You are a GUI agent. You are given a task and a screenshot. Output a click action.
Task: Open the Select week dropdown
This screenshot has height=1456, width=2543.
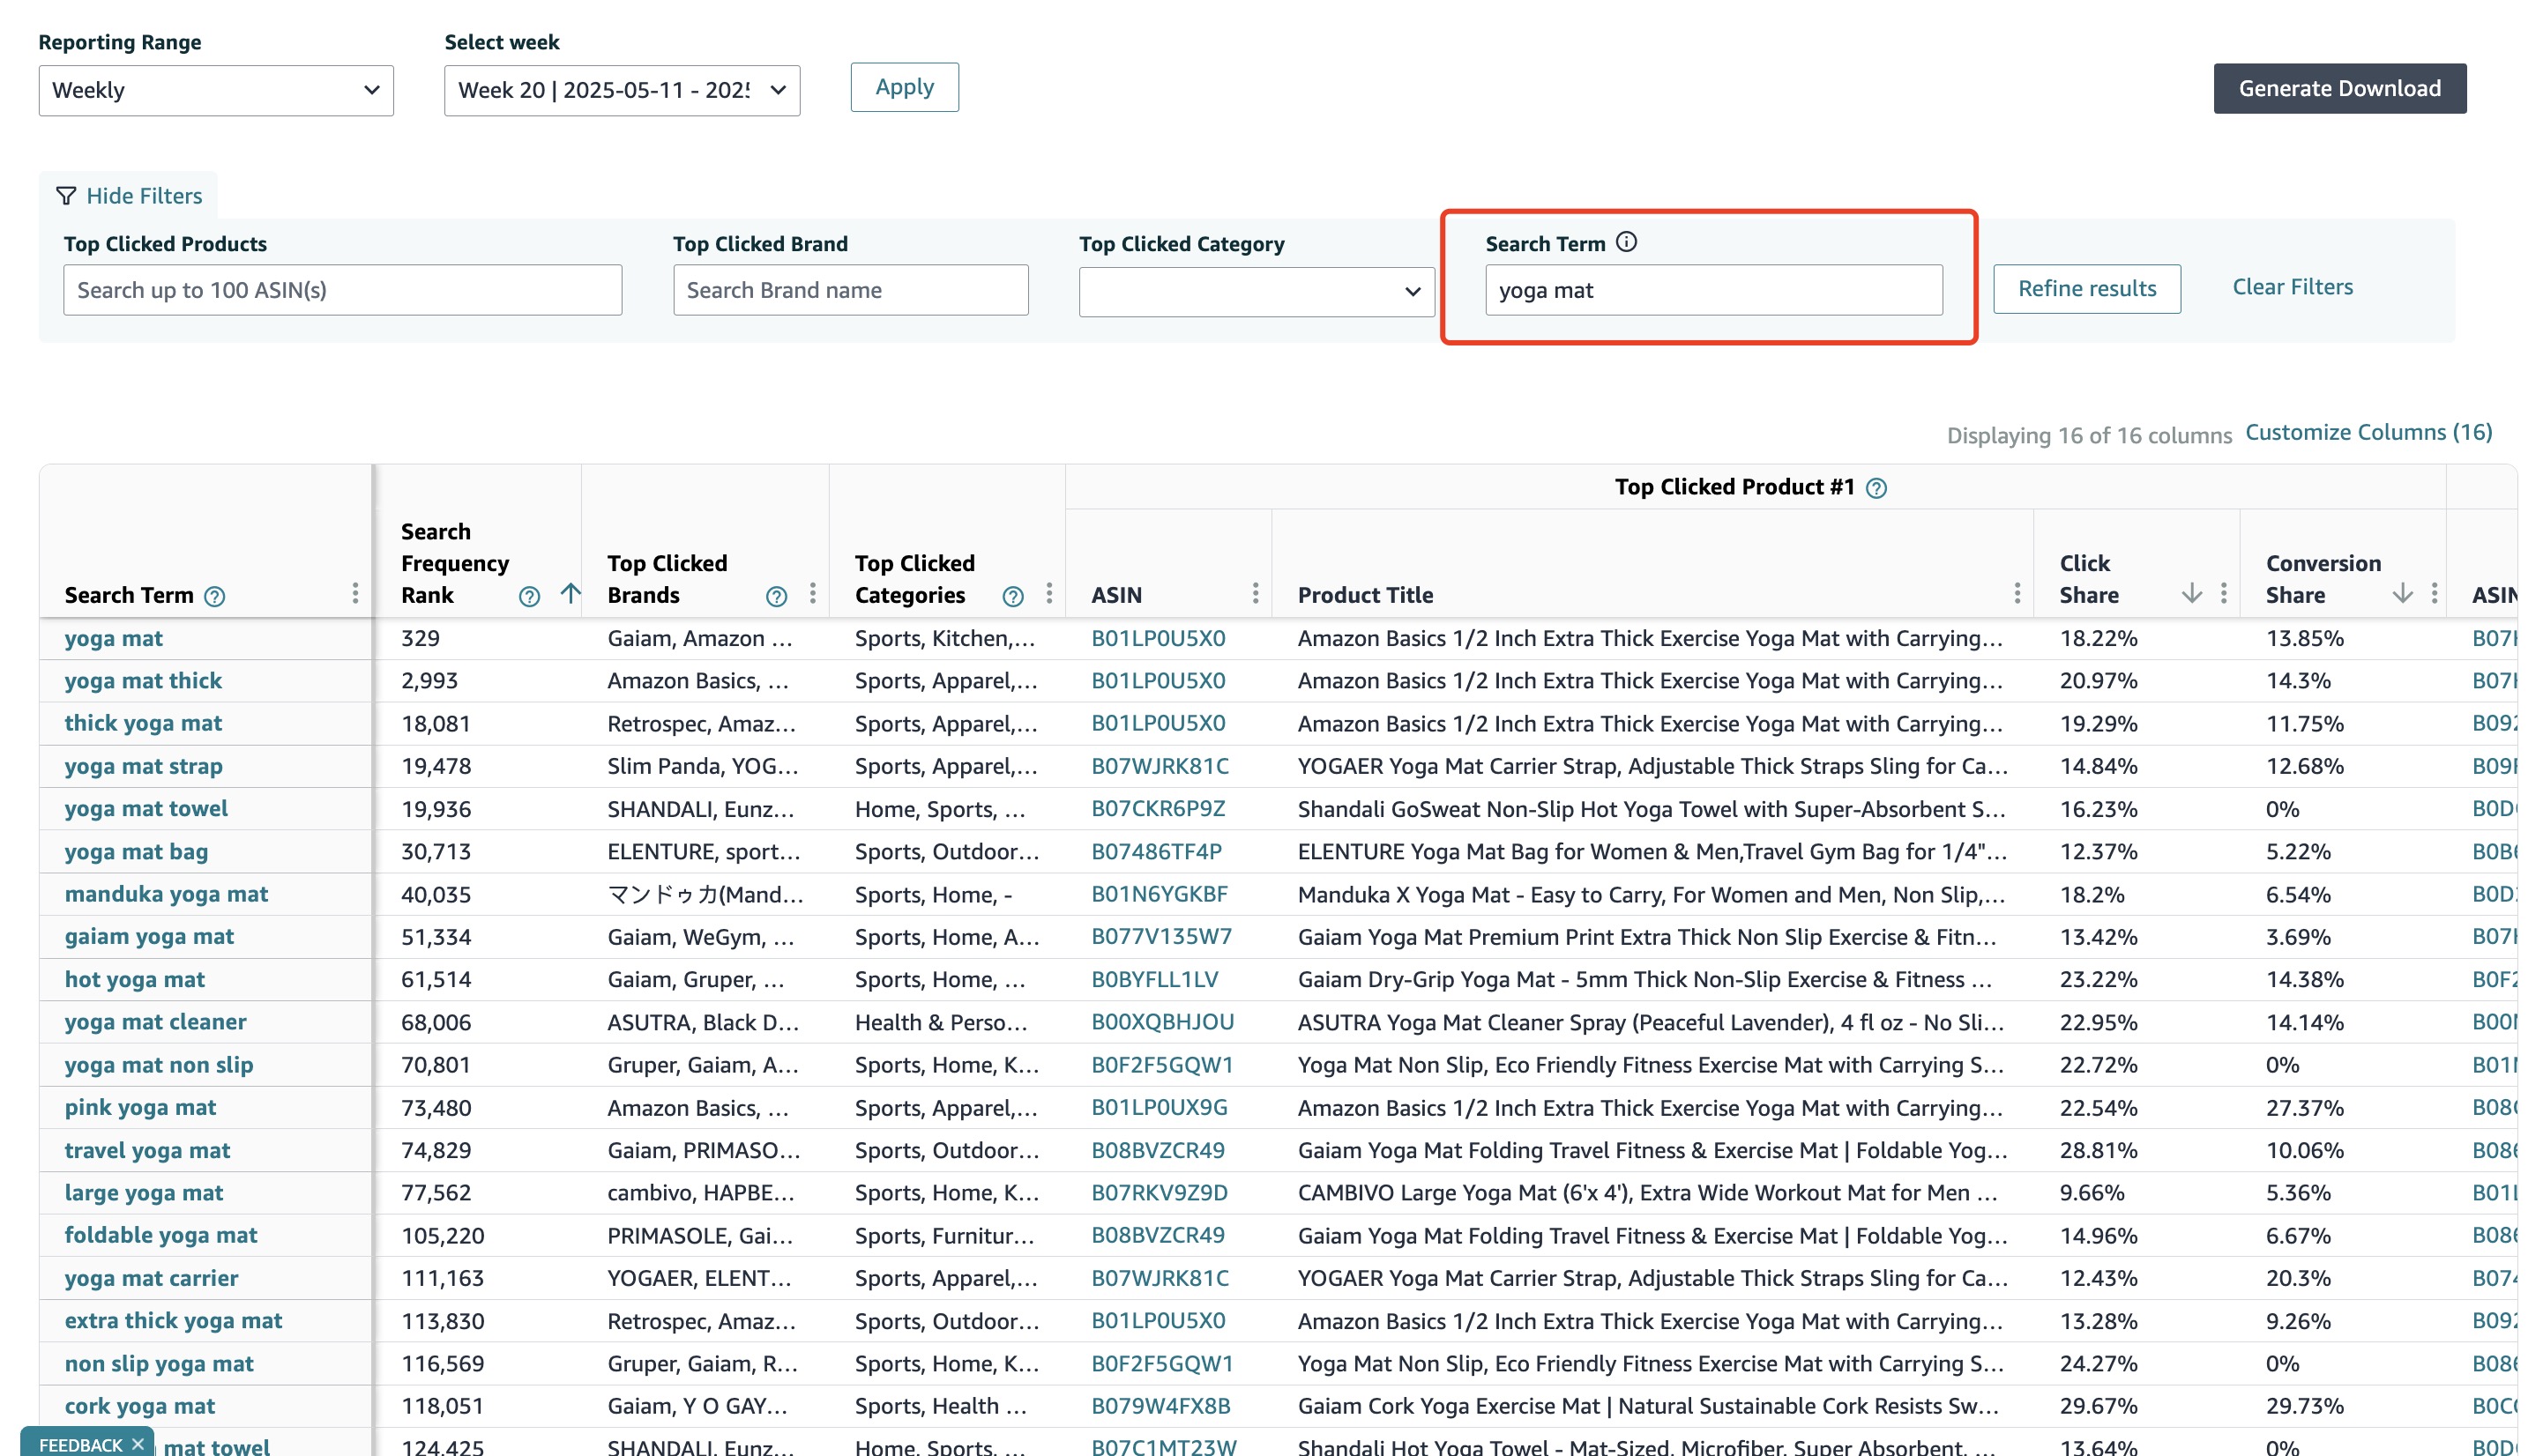pyautogui.click(x=622, y=90)
